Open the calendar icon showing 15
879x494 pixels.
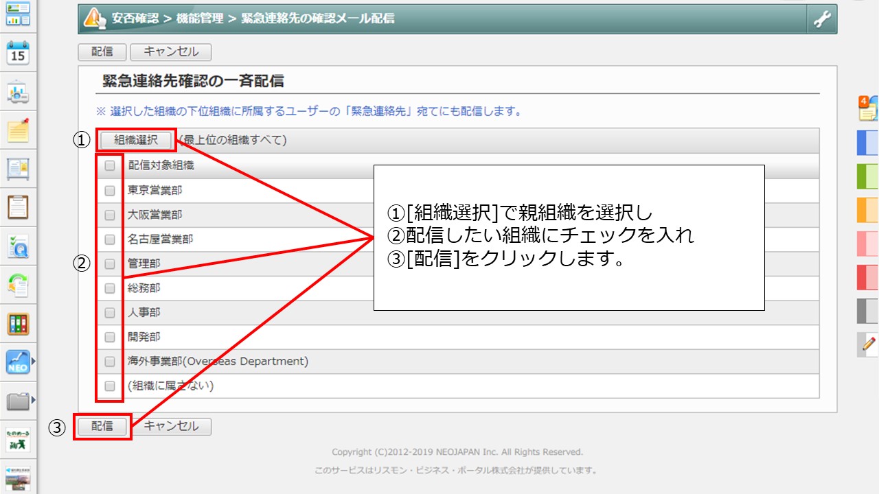point(18,53)
